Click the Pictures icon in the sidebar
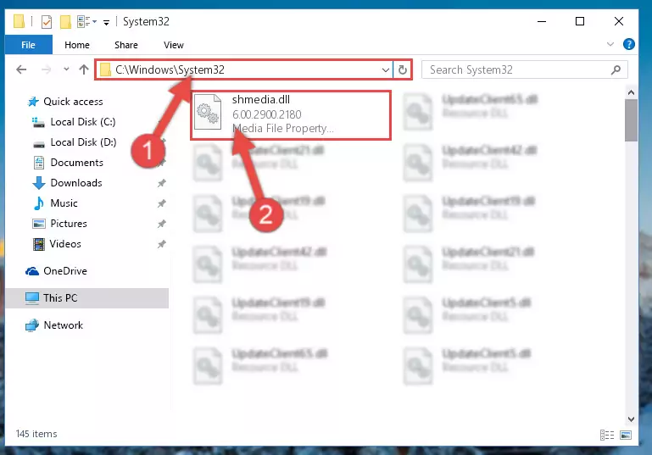This screenshot has height=455, width=652. click(x=39, y=224)
